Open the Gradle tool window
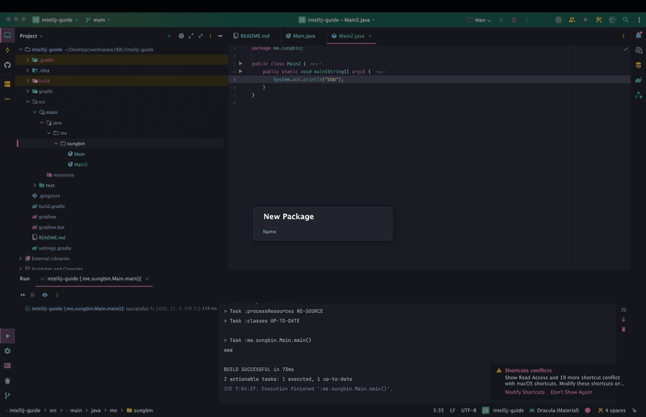Image resolution: width=646 pixels, height=417 pixels. coord(638,79)
